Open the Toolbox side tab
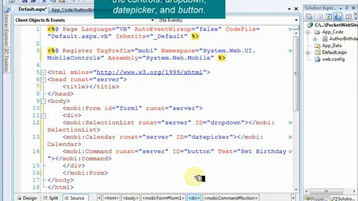 click(7, 60)
